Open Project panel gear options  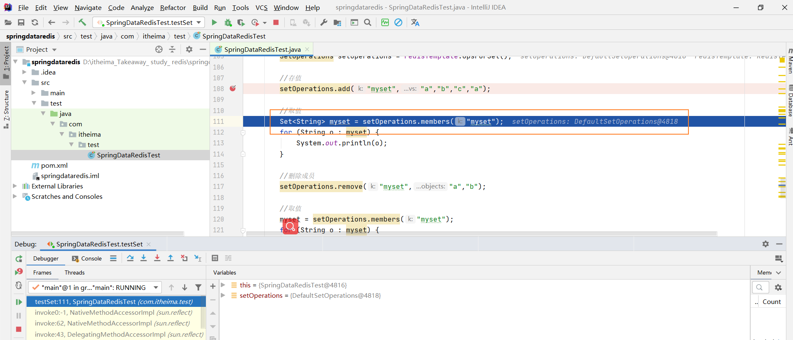(189, 49)
